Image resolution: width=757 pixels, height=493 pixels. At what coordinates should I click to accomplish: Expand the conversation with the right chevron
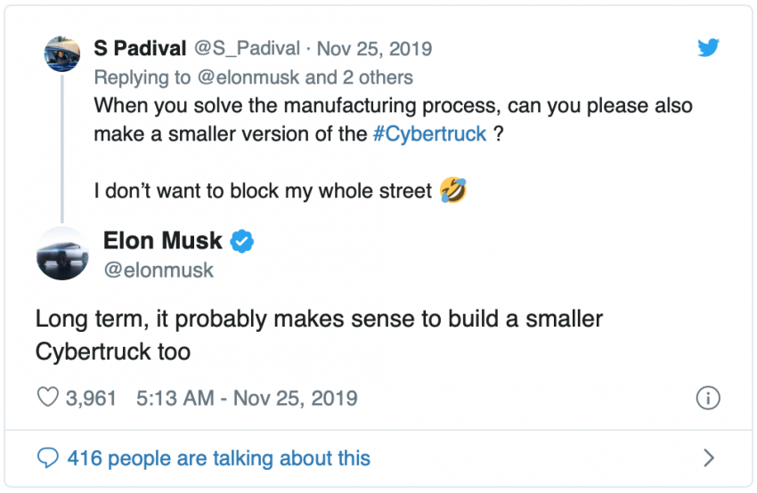point(709,458)
